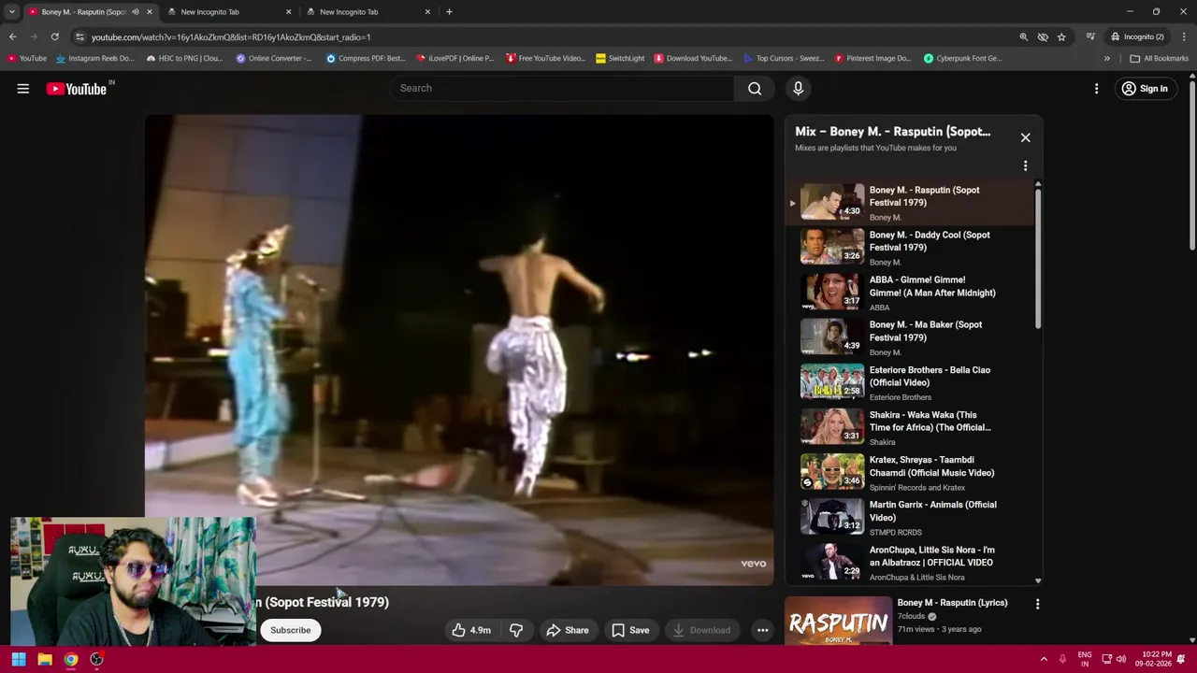Screen dimensions: 1197x673
Task: Click the Rasputin lyrics video thumbnail
Action: (x=838, y=622)
